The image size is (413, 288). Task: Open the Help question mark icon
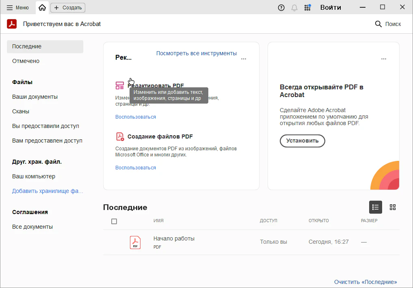281,8
